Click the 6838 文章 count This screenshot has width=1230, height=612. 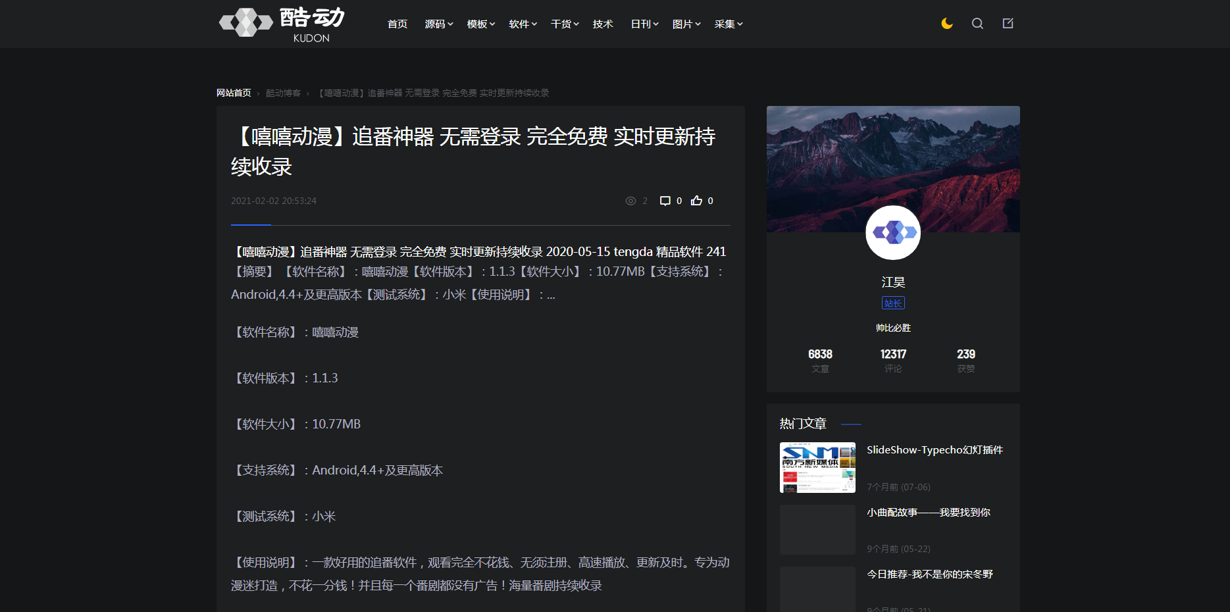coord(820,361)
